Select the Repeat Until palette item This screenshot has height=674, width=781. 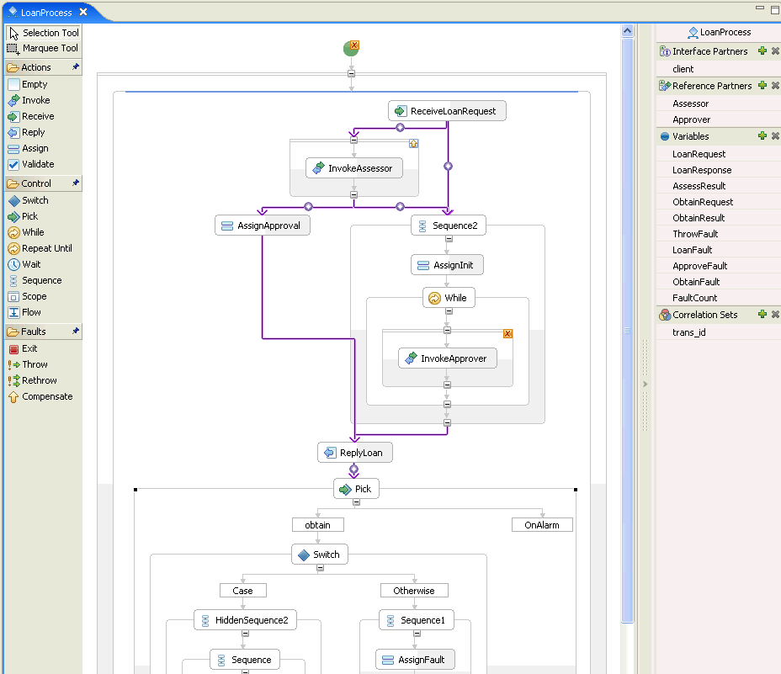point(46,248)
